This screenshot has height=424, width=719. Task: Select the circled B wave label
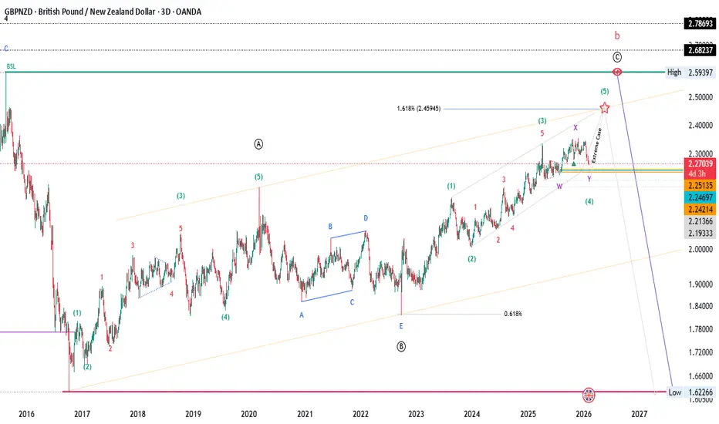(401, 347)
